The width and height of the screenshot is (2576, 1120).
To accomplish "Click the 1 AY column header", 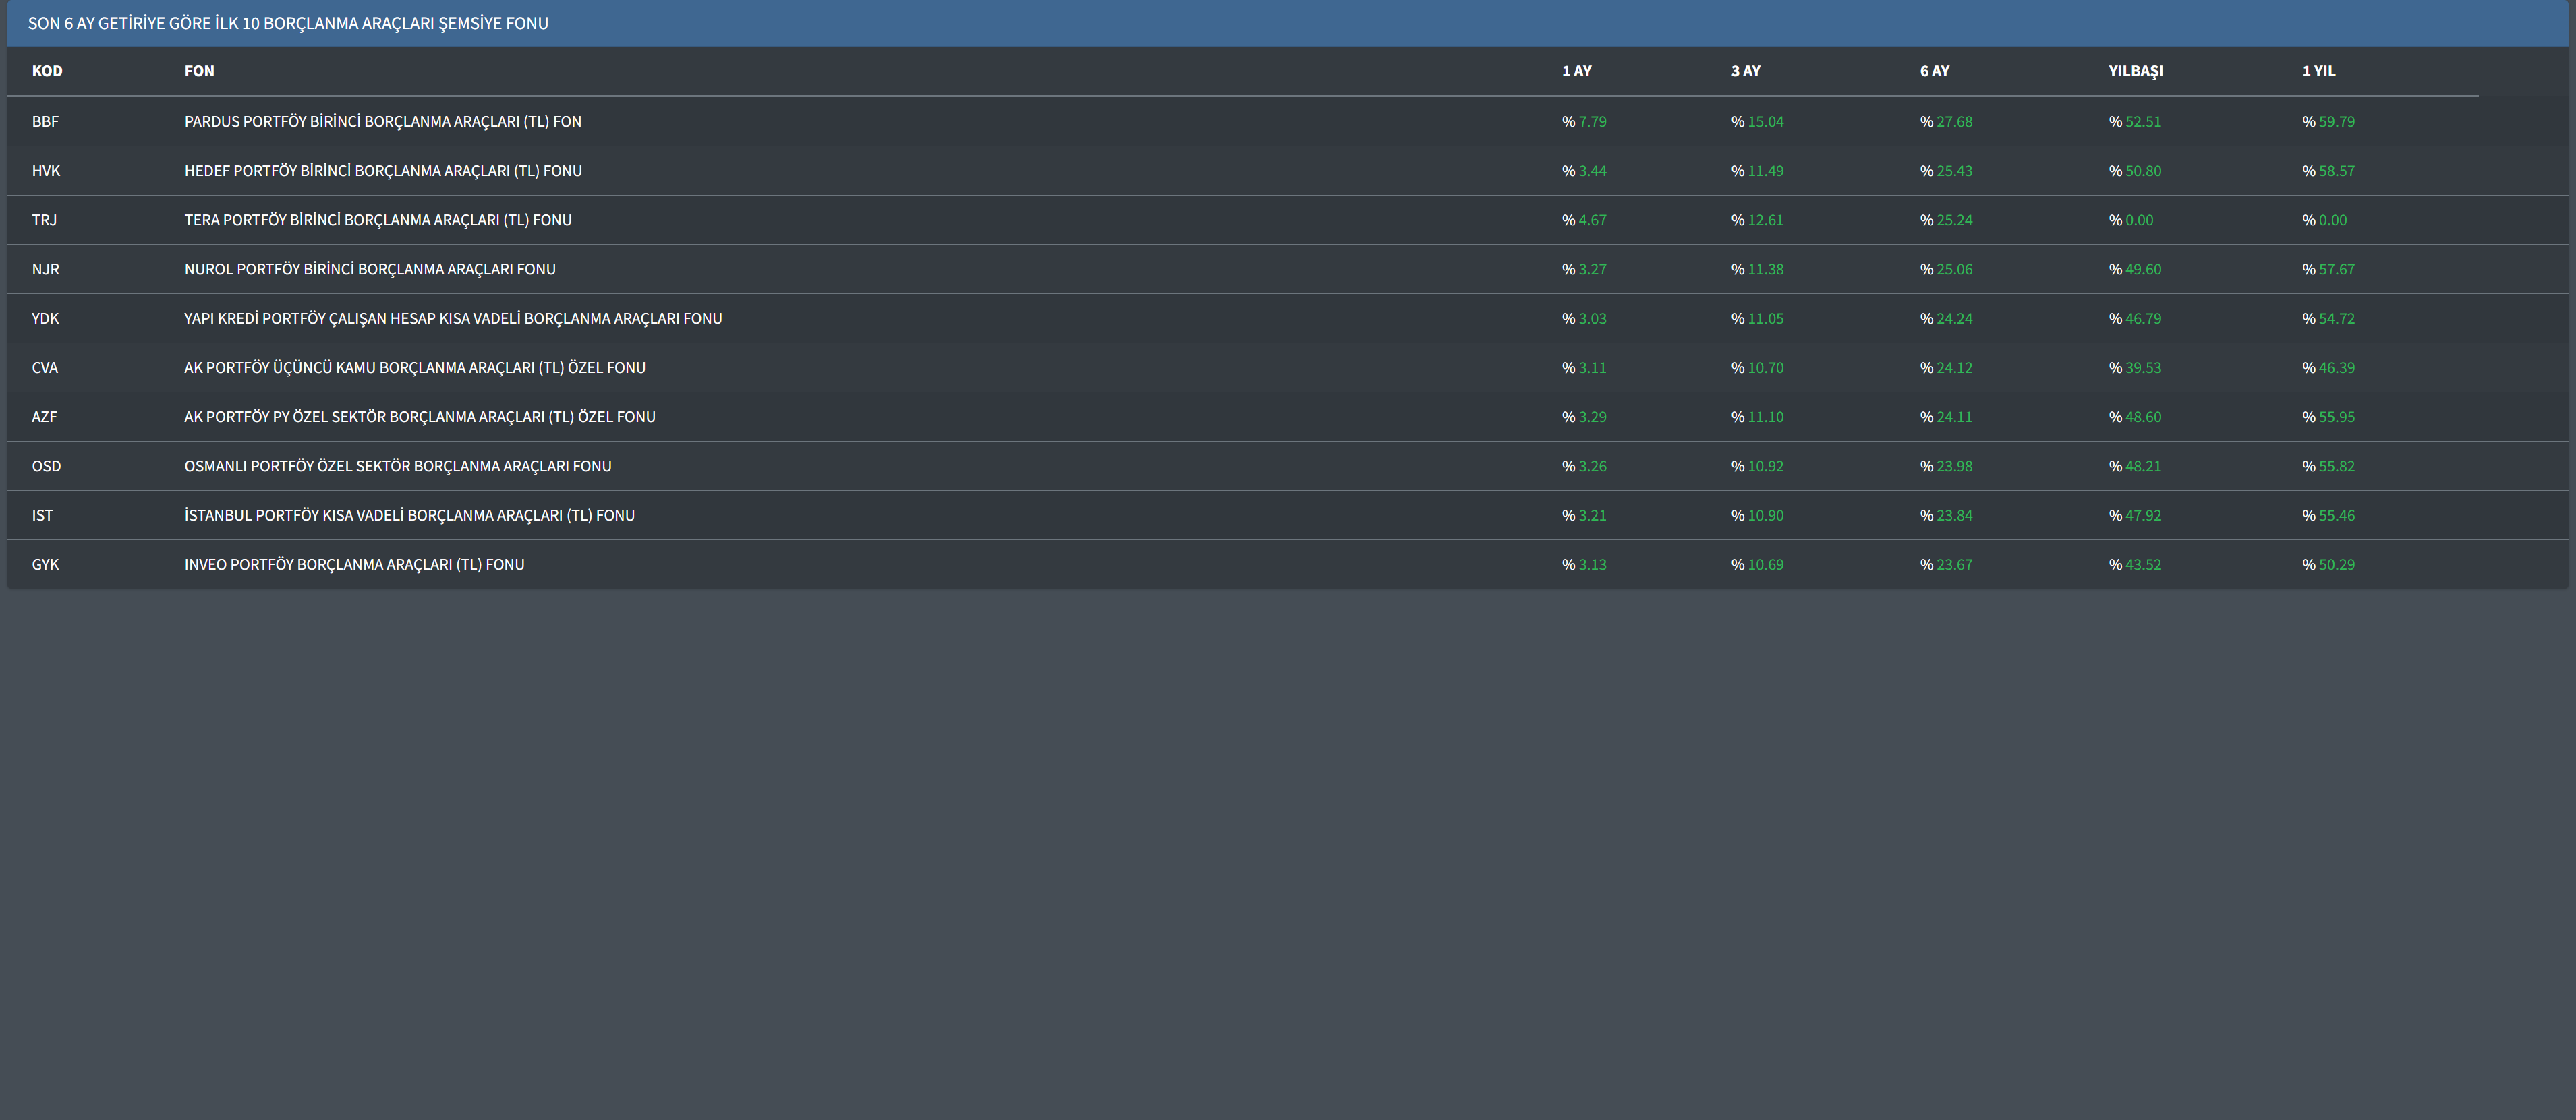I will coord(1576,71).
